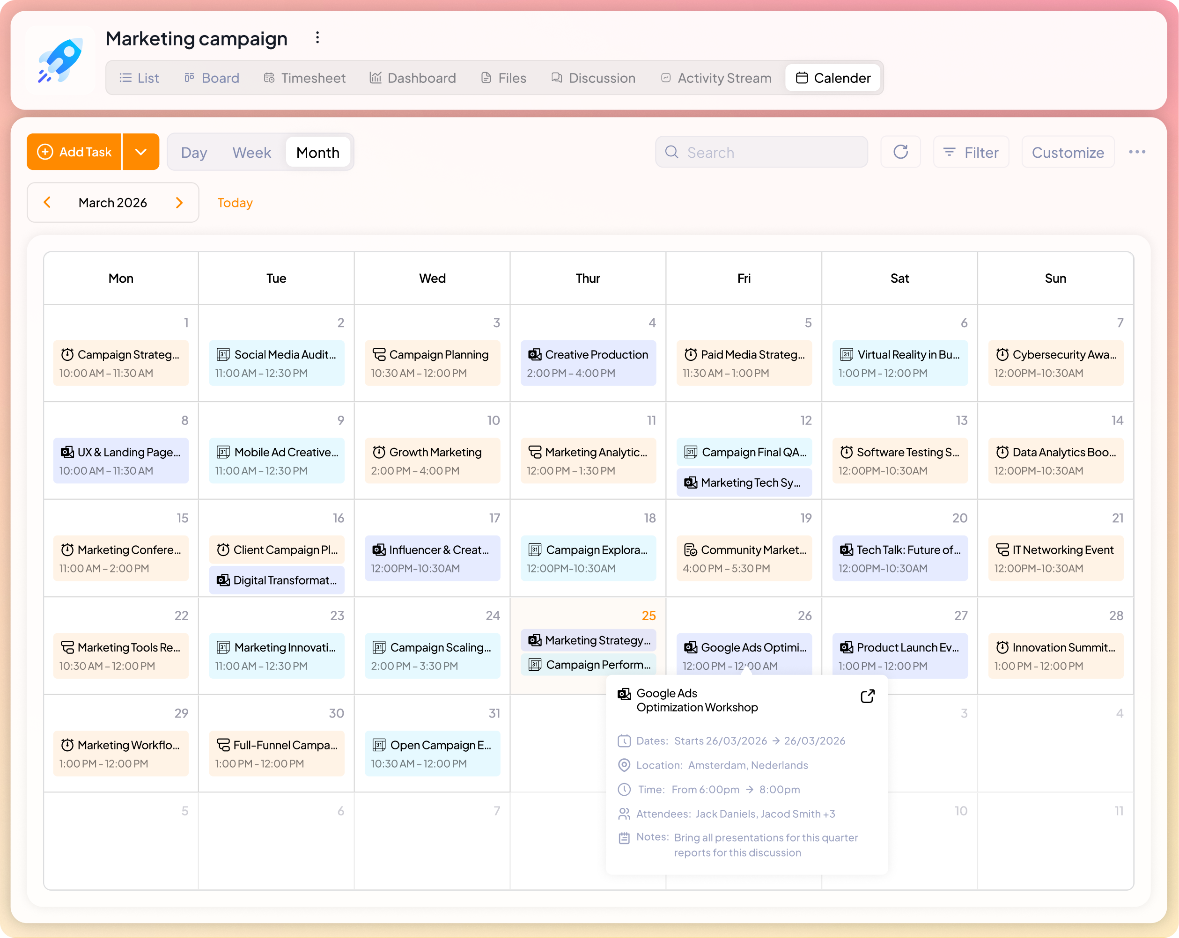Select the Calender tab
The height and width of the screenshot is (938, 1179).
tap(833, 78)
